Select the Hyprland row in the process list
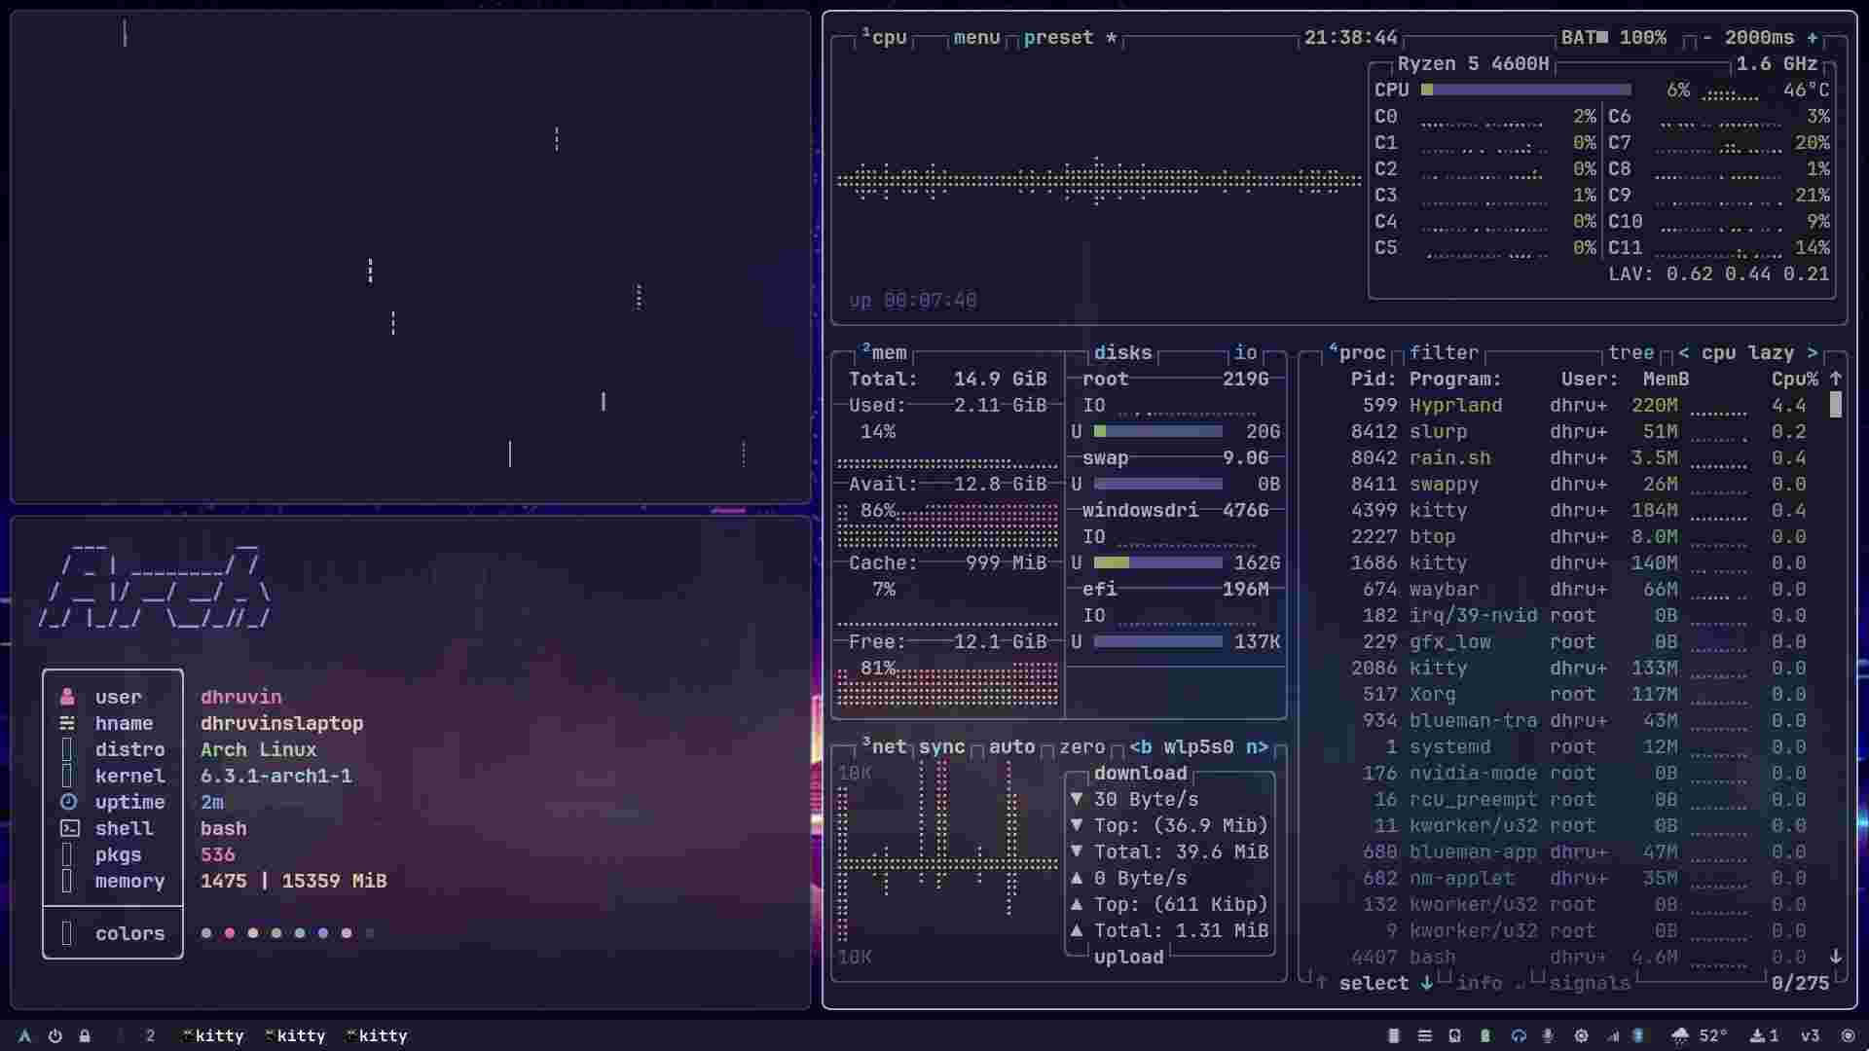1869x1051 pixels. (x=1519, y=405)
